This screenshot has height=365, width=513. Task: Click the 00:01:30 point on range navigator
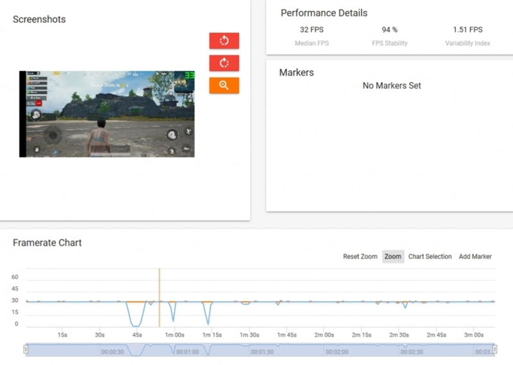click(x=262, y=352)
